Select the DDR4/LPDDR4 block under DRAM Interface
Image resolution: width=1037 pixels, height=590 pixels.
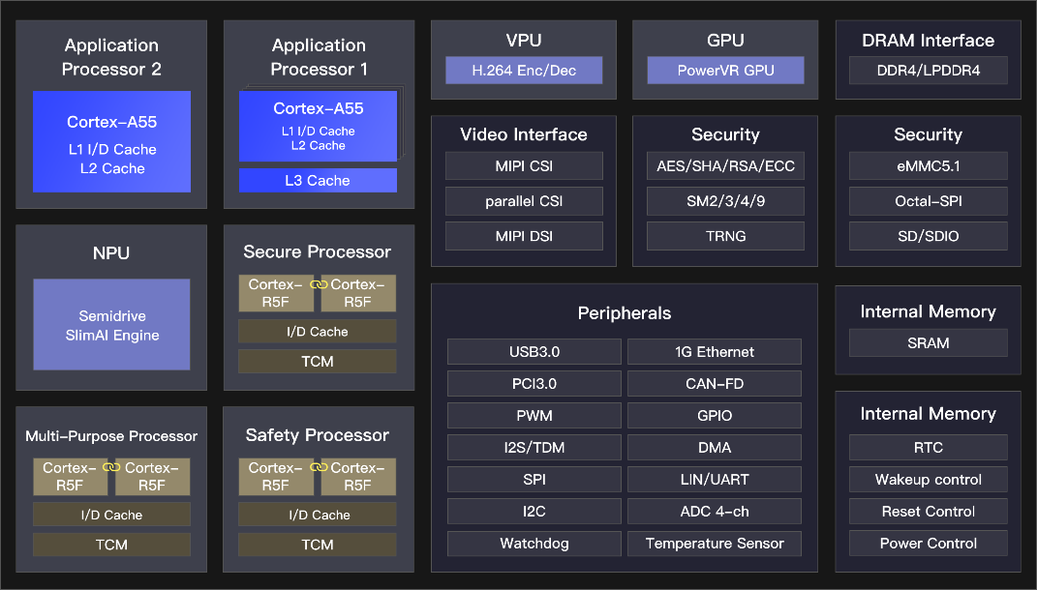click(x=927, y=70)
